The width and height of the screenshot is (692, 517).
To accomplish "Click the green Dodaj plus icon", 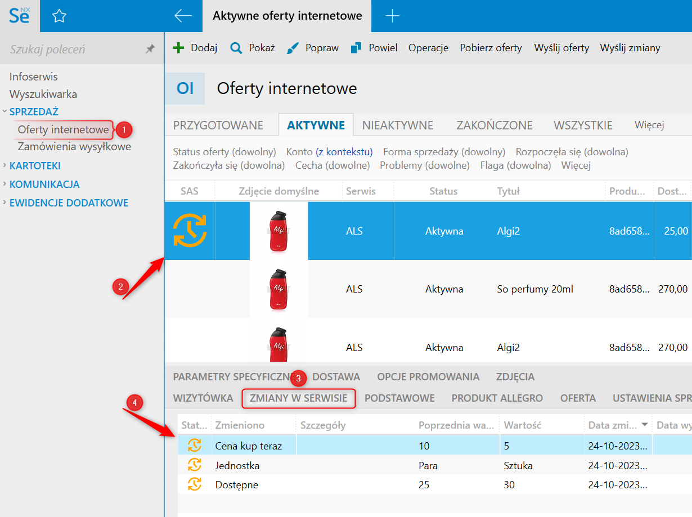I will 178,48.
